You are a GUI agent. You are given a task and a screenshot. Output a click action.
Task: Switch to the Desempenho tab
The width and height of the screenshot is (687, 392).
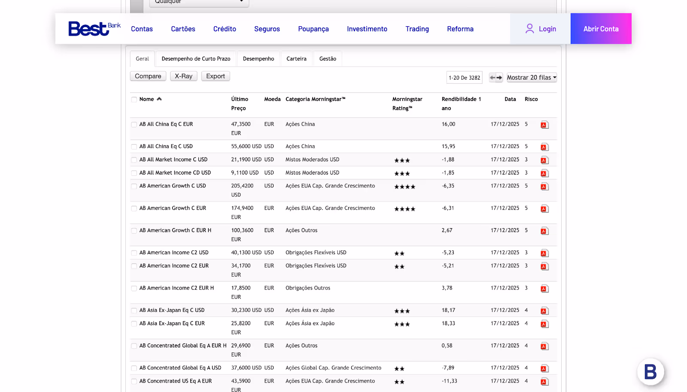click(x=258, y=59)
